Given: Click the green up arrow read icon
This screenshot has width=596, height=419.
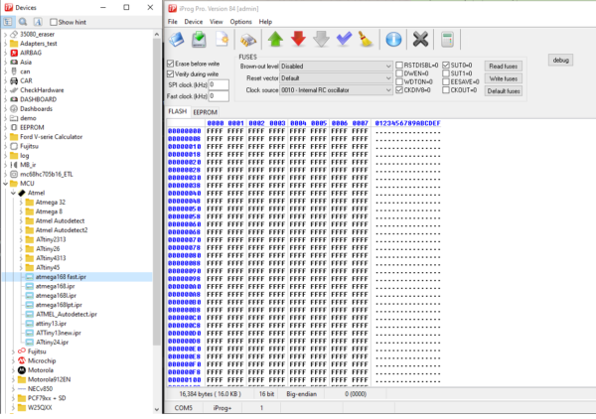Looking at the screenshot, I should (x=275, y=39).
